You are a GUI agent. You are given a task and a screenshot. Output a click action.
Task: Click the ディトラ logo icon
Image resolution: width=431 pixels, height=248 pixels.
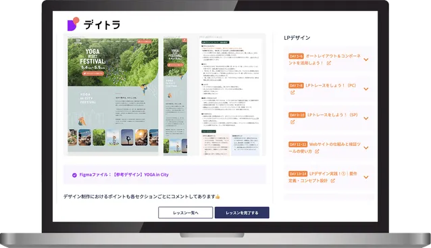74,24
